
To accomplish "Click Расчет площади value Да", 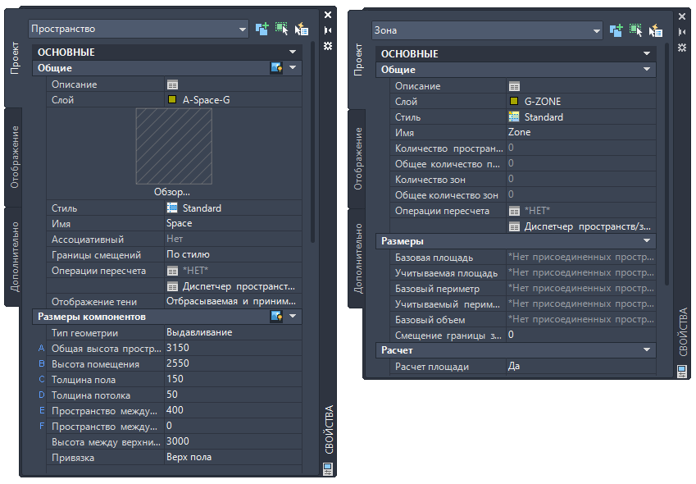I will pyautogui.click(x=581, y=367).
